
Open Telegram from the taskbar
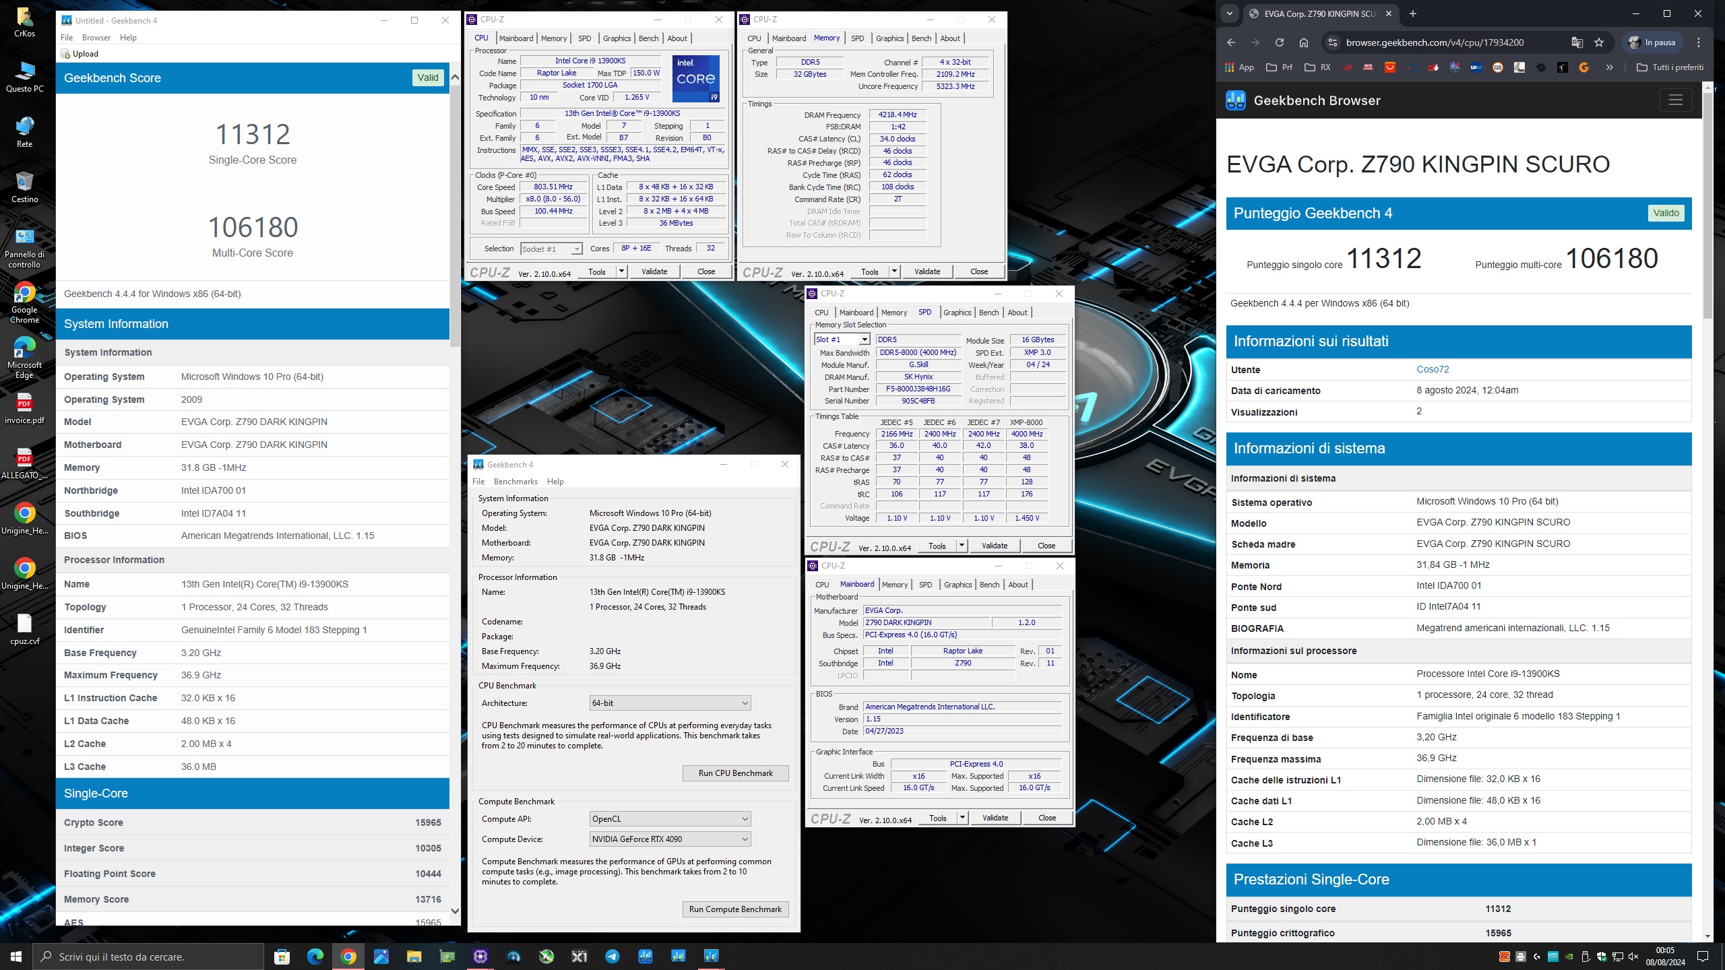(x=612, y=956)
